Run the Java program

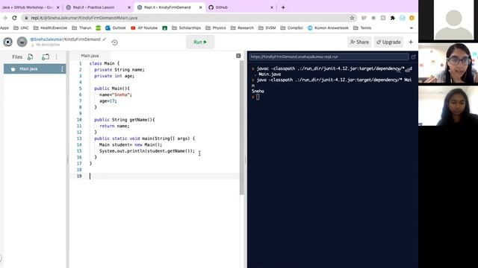click(x=200, y=42)
